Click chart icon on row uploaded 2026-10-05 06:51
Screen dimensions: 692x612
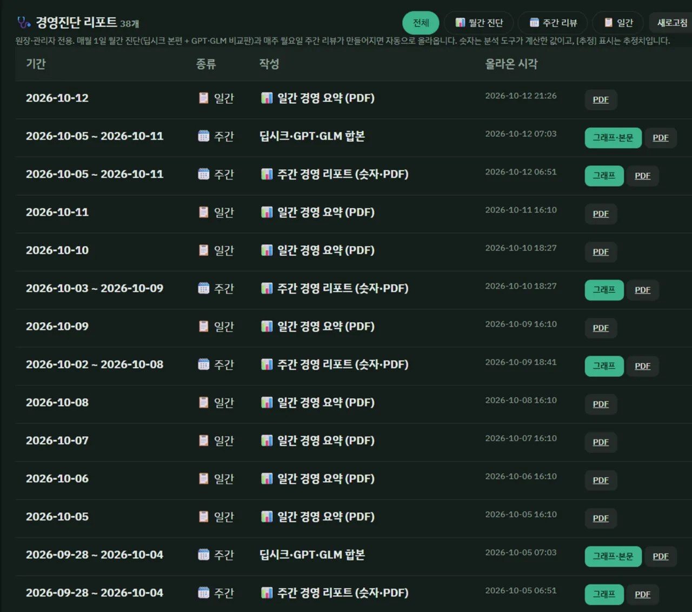pyautogui.click(x=267, y=593)
